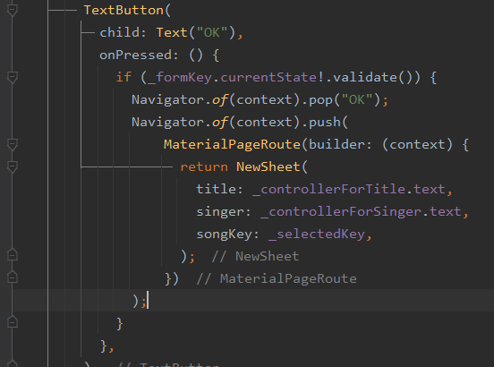Screen dimensions: 494x367
Task: Click the push method name
Action: (325, 123)
